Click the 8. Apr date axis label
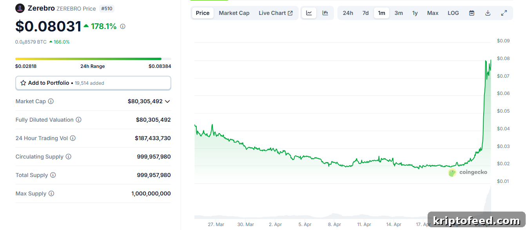This screenshot has width=526, height=230. 334,225
